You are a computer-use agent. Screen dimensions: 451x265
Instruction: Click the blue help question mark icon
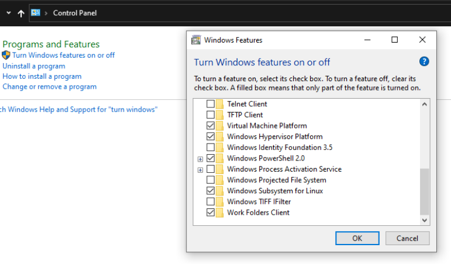[424, 62]
